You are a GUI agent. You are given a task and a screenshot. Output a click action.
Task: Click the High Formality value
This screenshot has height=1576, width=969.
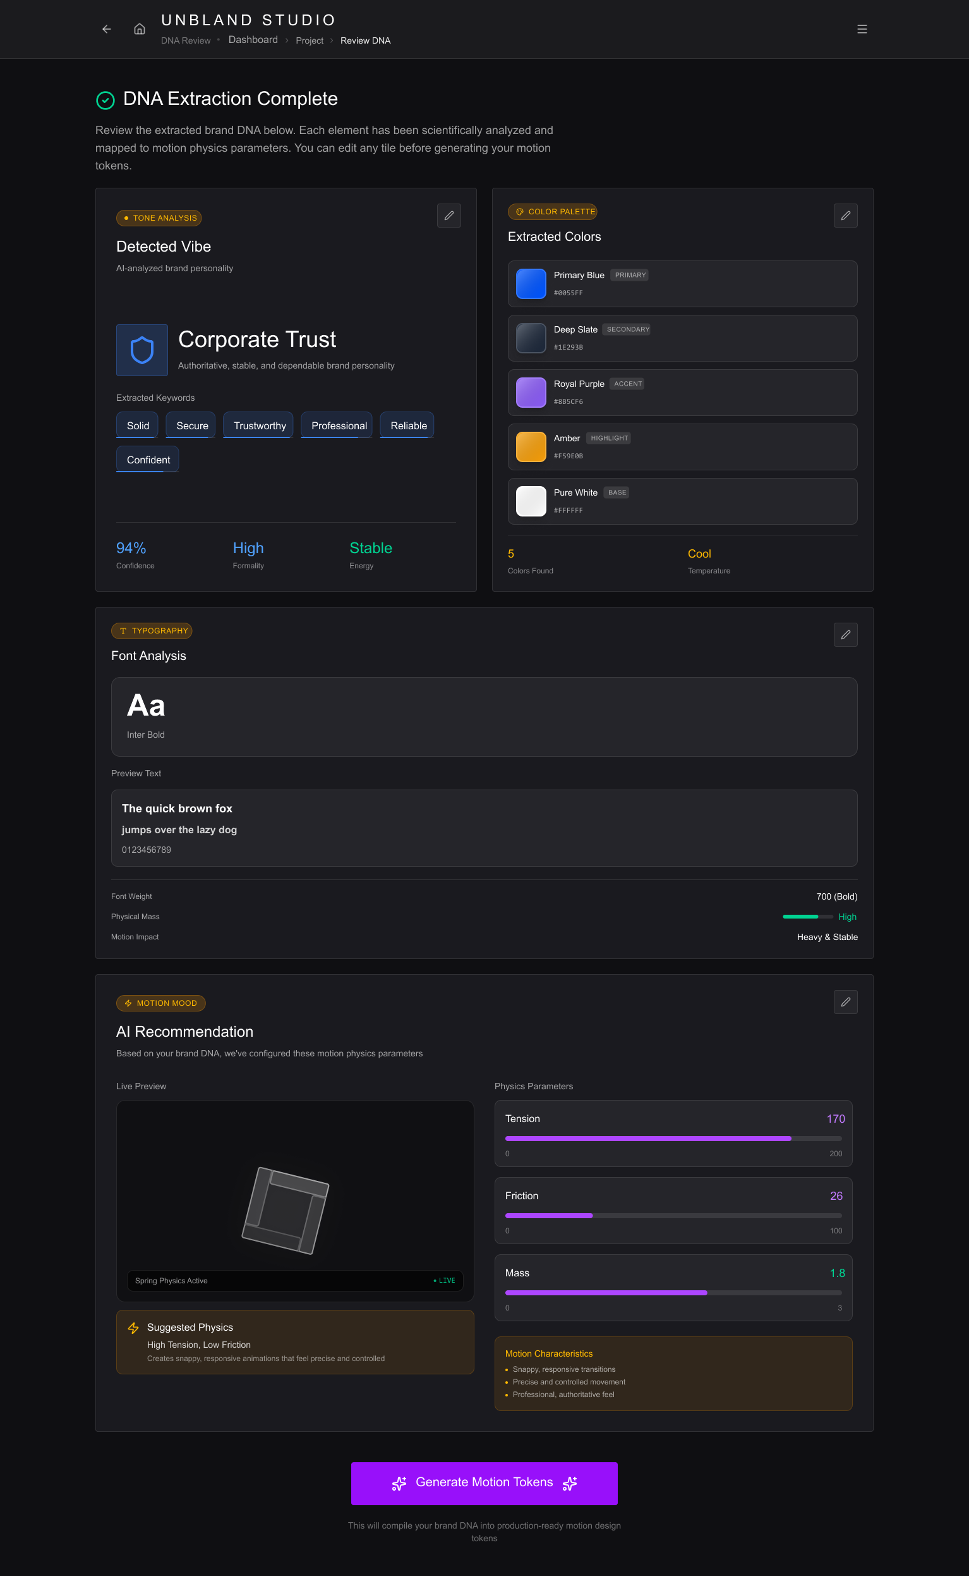(248, 548)
